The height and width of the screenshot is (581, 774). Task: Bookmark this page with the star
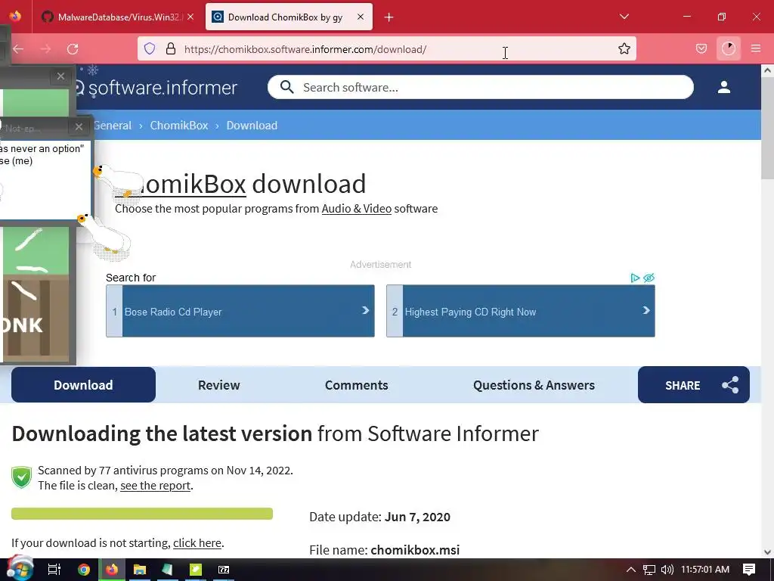tap(624, 48)
